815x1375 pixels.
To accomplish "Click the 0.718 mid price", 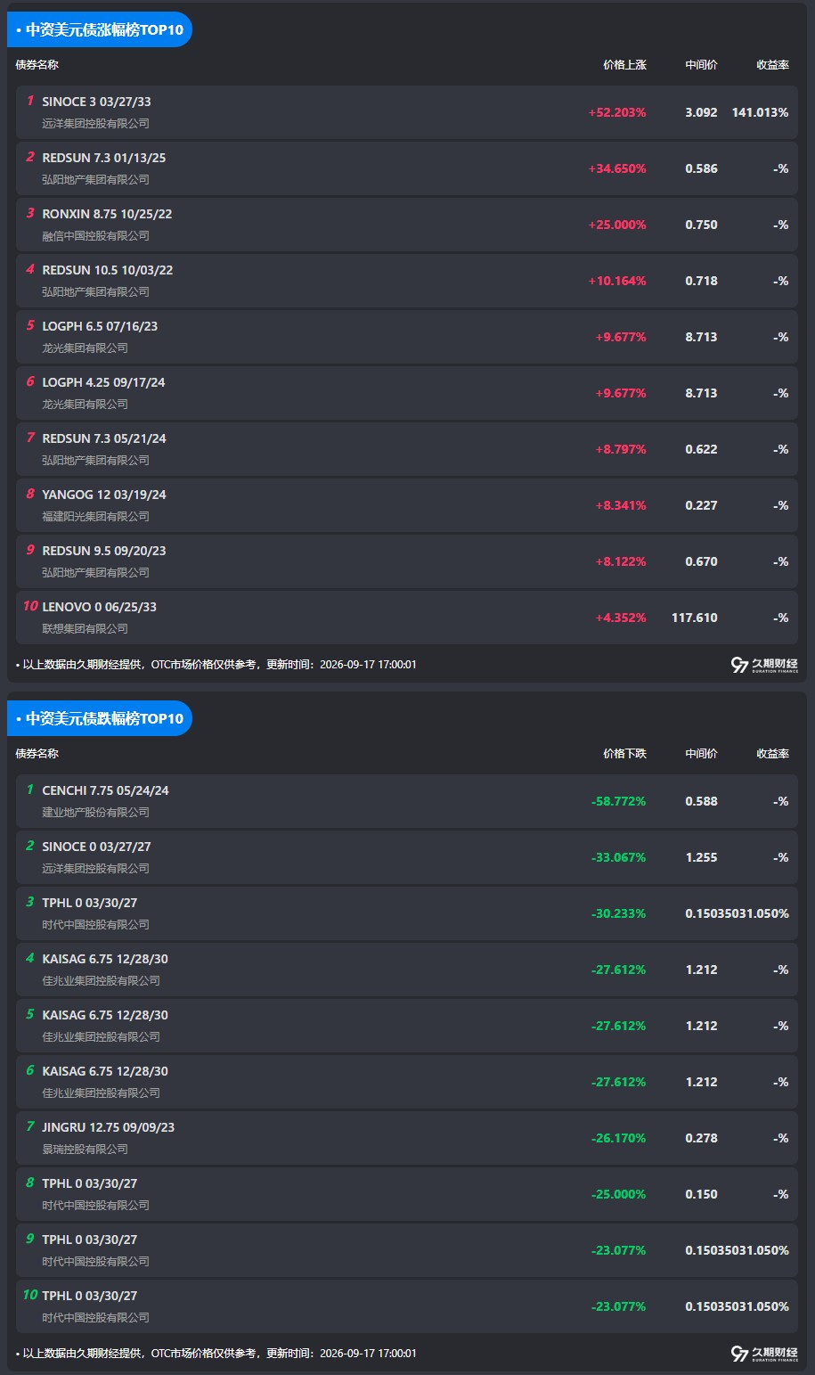I will coord(701,281).
